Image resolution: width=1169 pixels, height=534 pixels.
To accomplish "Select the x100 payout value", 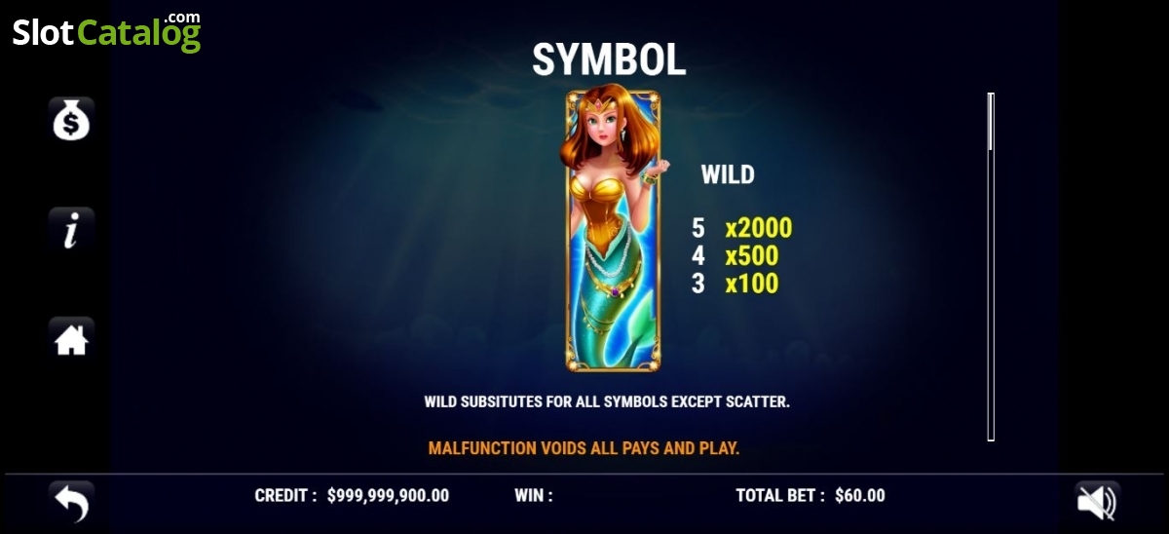I will pyautogui.click(x=751, y=284).
